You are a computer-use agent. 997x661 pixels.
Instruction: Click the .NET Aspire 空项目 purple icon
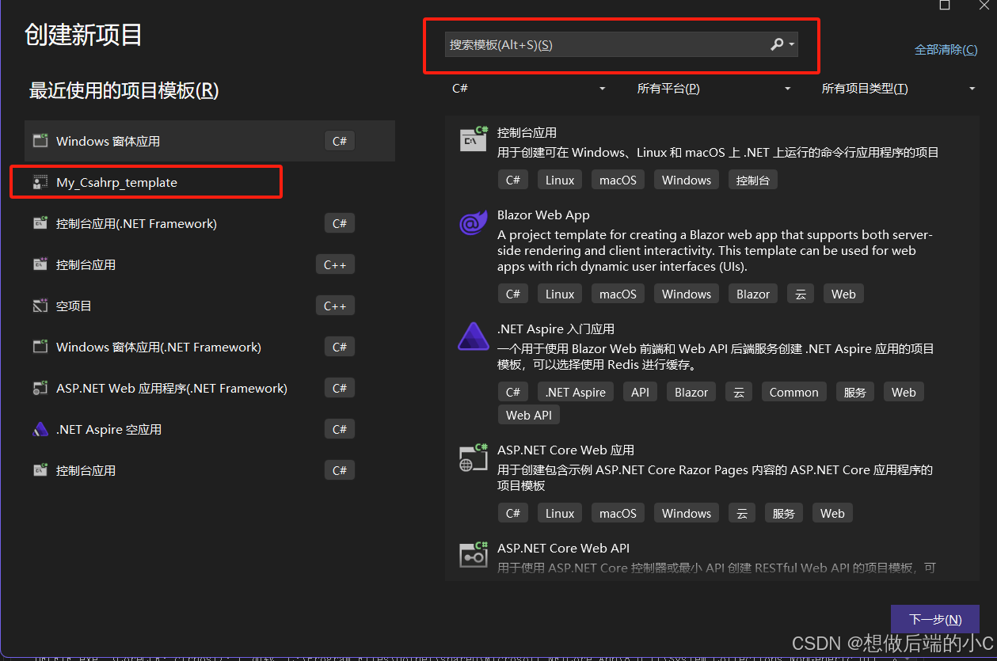40,429
